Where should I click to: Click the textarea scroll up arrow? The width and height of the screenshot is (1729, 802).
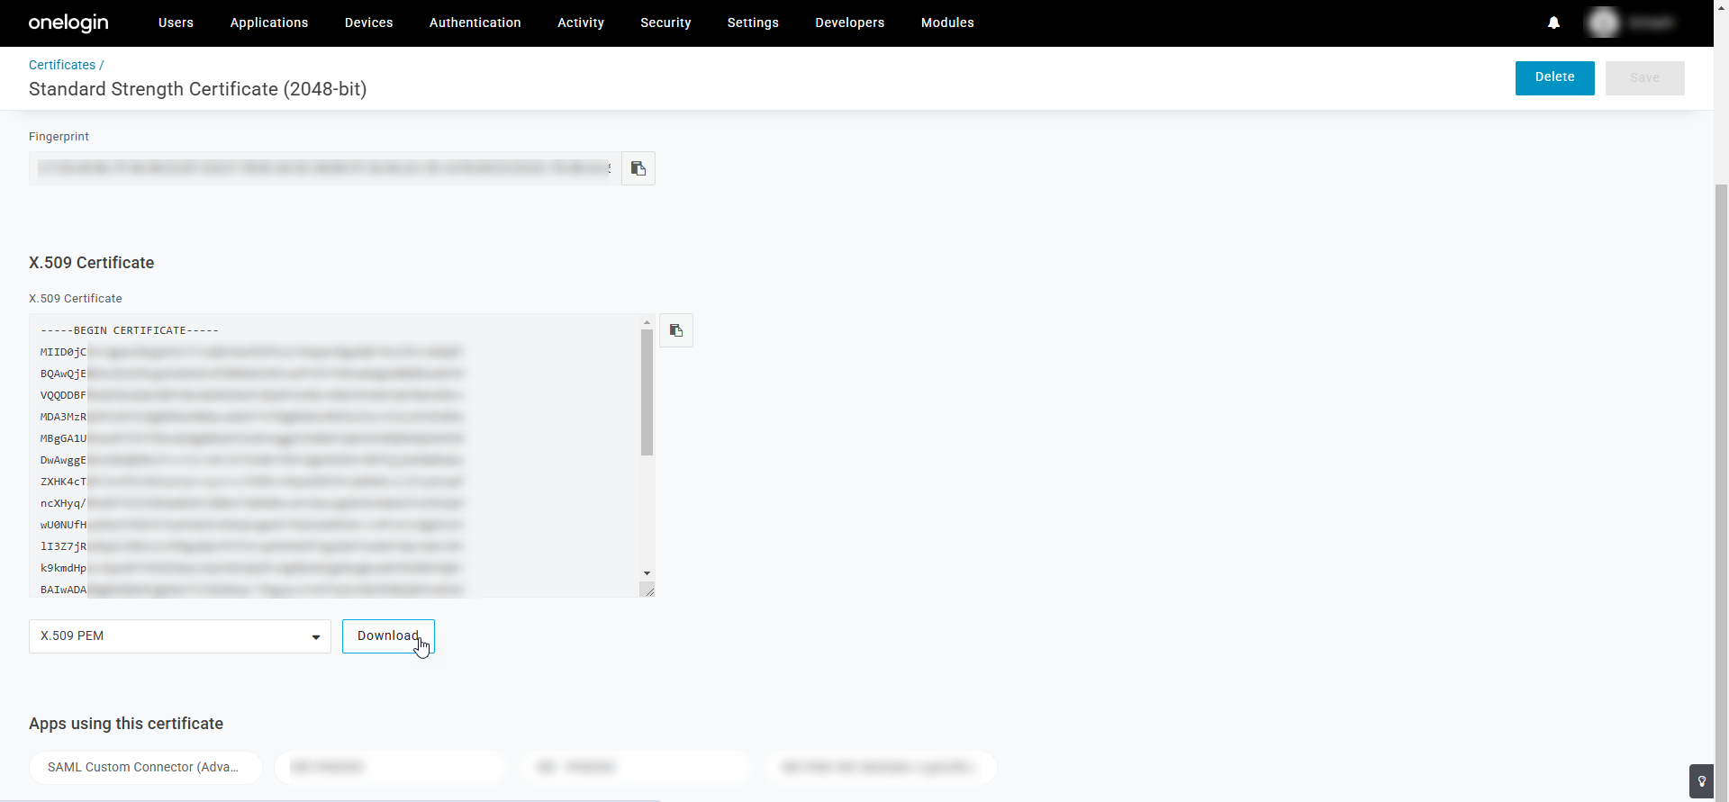pyautogui.click(x=647, y=321)
